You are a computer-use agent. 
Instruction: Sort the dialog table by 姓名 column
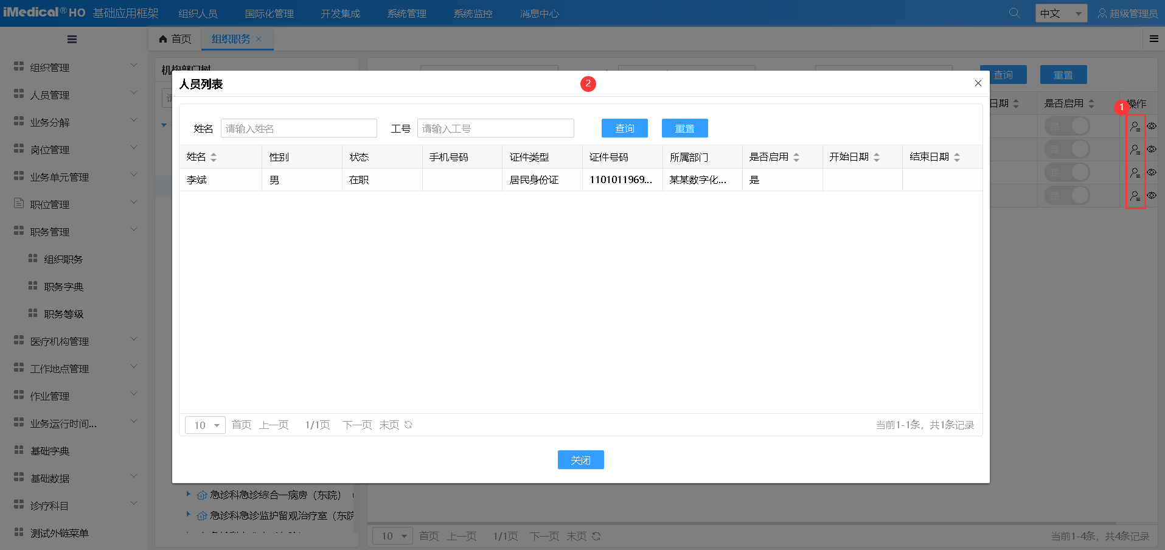click(x=214, y=157)
